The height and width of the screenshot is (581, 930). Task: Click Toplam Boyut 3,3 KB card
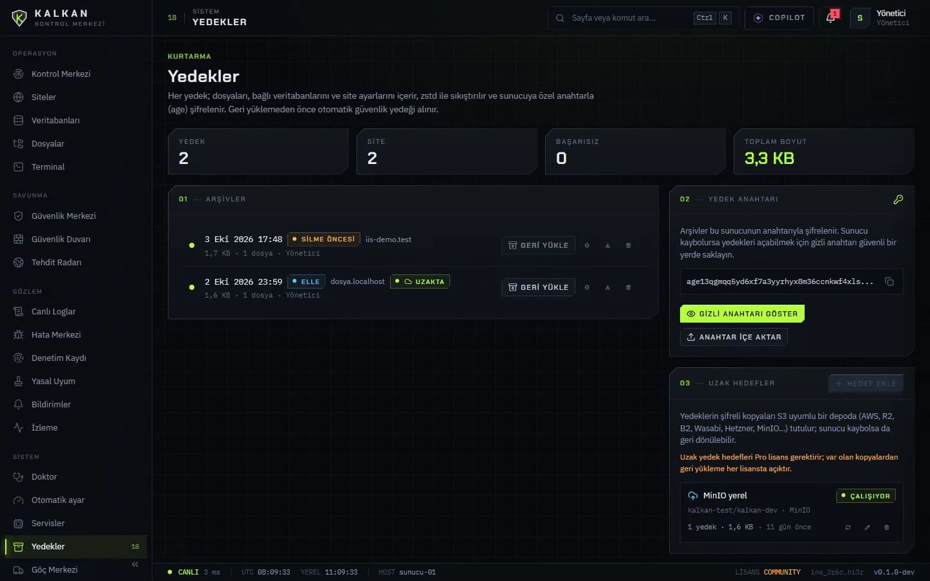click(x=824, y=152)
